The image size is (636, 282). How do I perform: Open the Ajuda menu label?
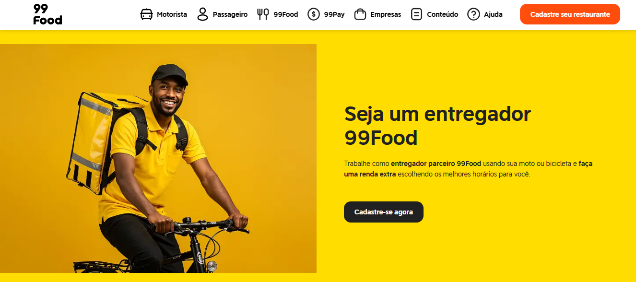point(493,14)
